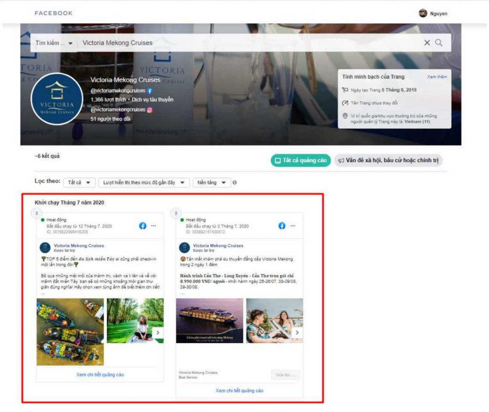Screen dimensions: 489x412
Task: Click the Vietnam (11) page manager location text
Action: [x=417, y=122]
